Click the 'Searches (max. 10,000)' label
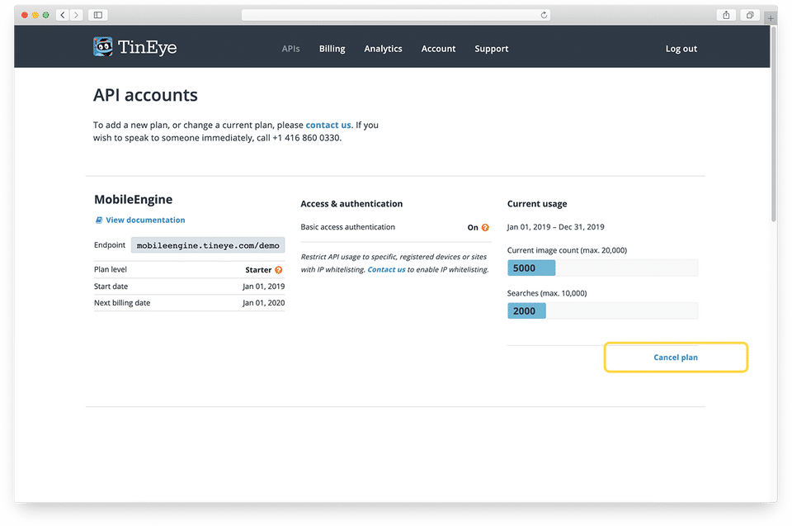Screen dimensions: 792x526 547,293
